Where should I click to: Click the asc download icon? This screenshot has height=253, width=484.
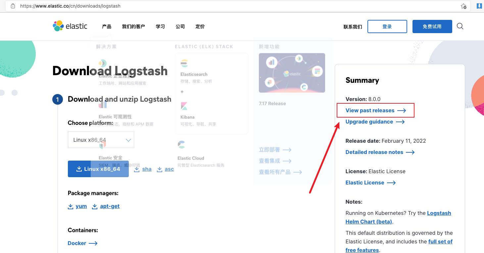159,169
